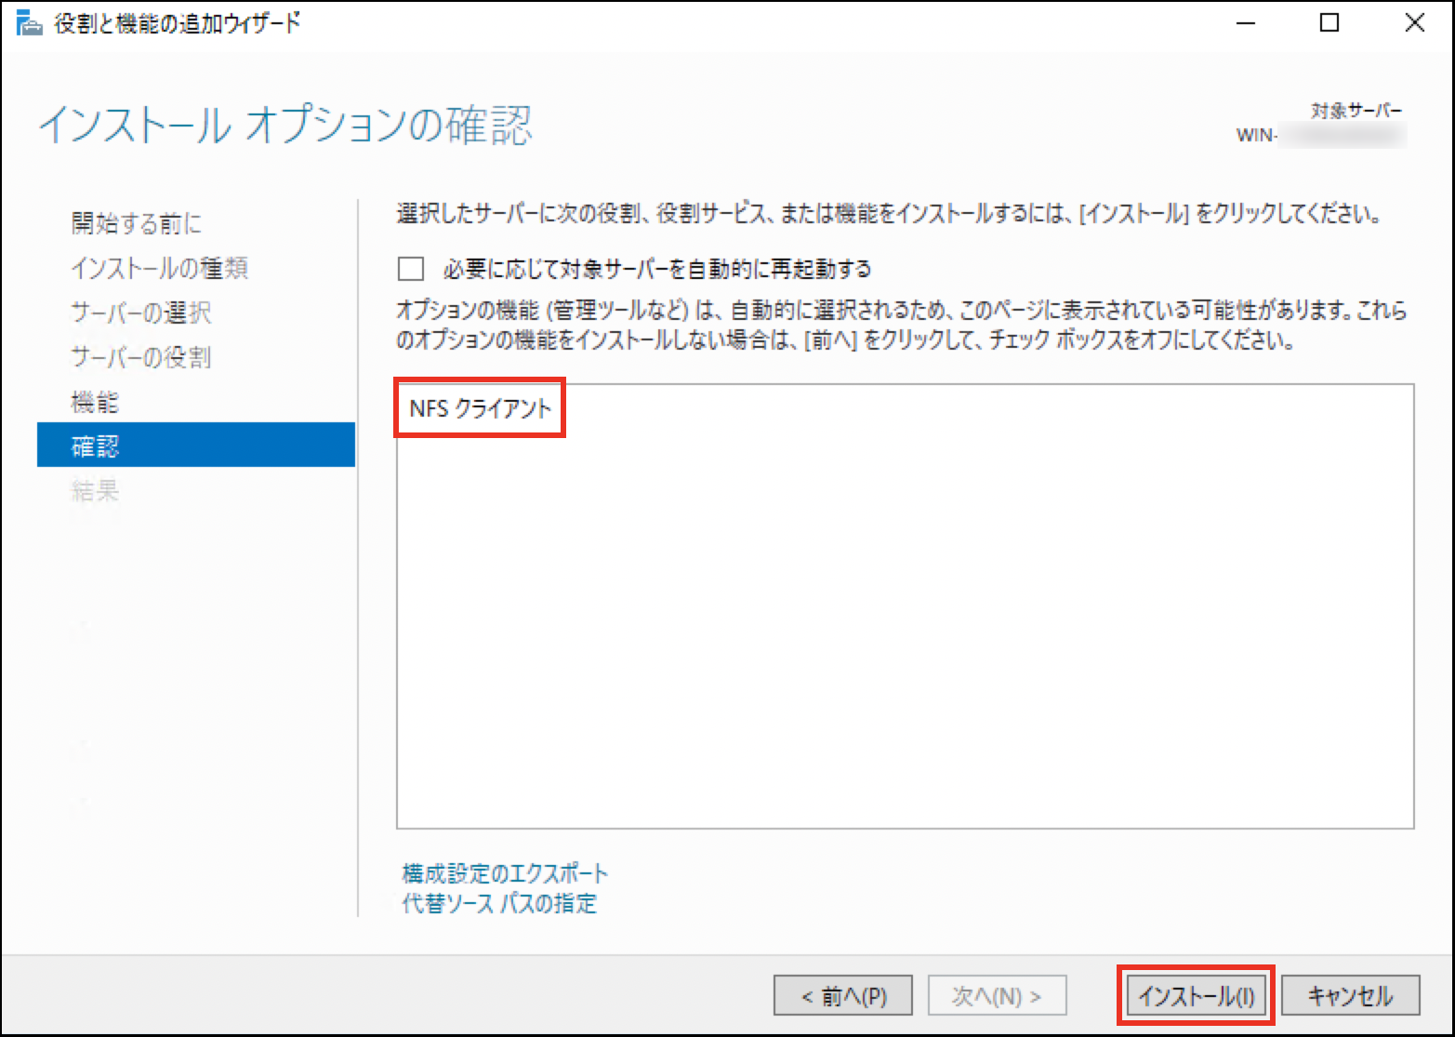The height and width of the screenshot is (1037, 1455).
Task: Minimize the 役割と機能の追加ウィザード window
Action: [1245, 23]
